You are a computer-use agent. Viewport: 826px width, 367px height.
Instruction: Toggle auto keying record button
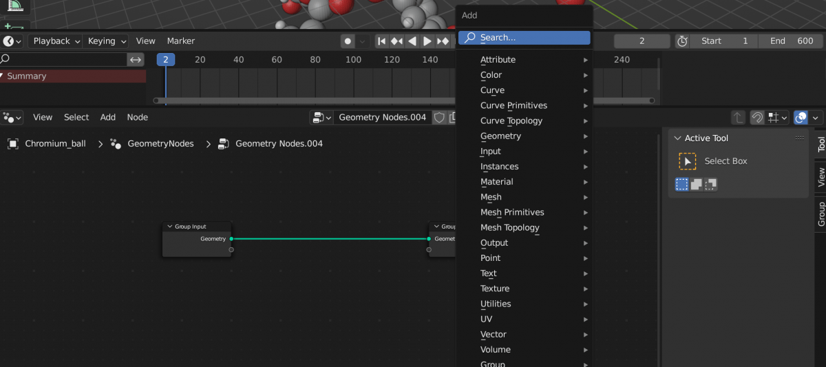point(348,41)
